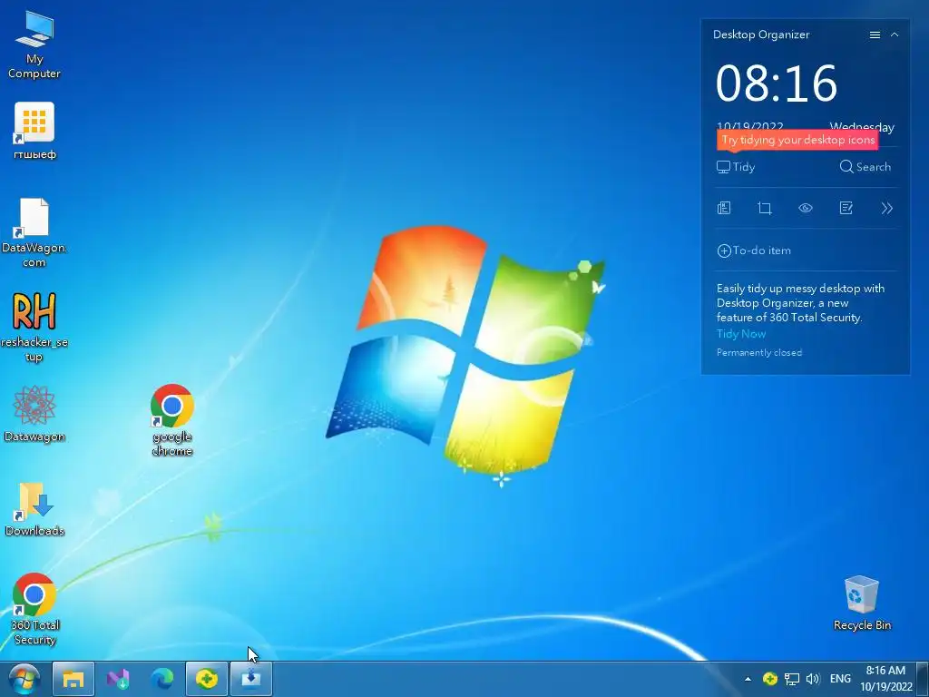Click the Tidy button in Desktop Organizer
929x697 pixels.
click(x=736, y=167)
